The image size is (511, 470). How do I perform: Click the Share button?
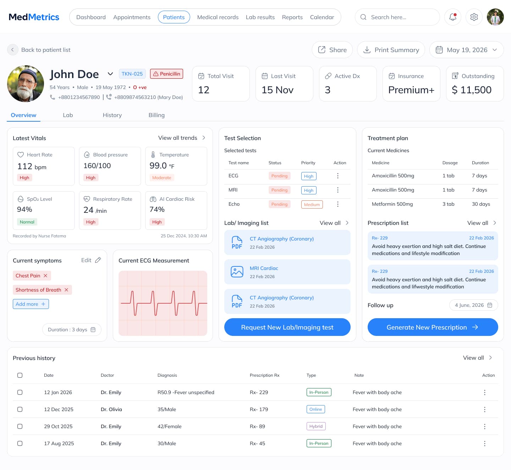click(332, 50)
